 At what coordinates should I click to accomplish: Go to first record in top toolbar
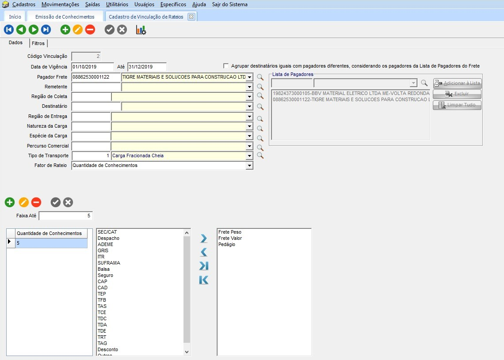pos(8,30)
